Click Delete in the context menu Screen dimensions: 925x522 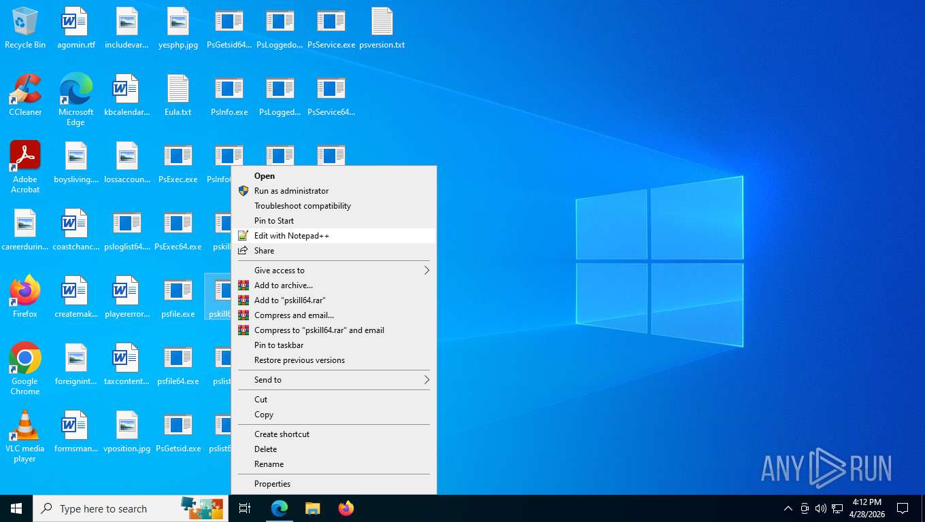click(334, 449)
